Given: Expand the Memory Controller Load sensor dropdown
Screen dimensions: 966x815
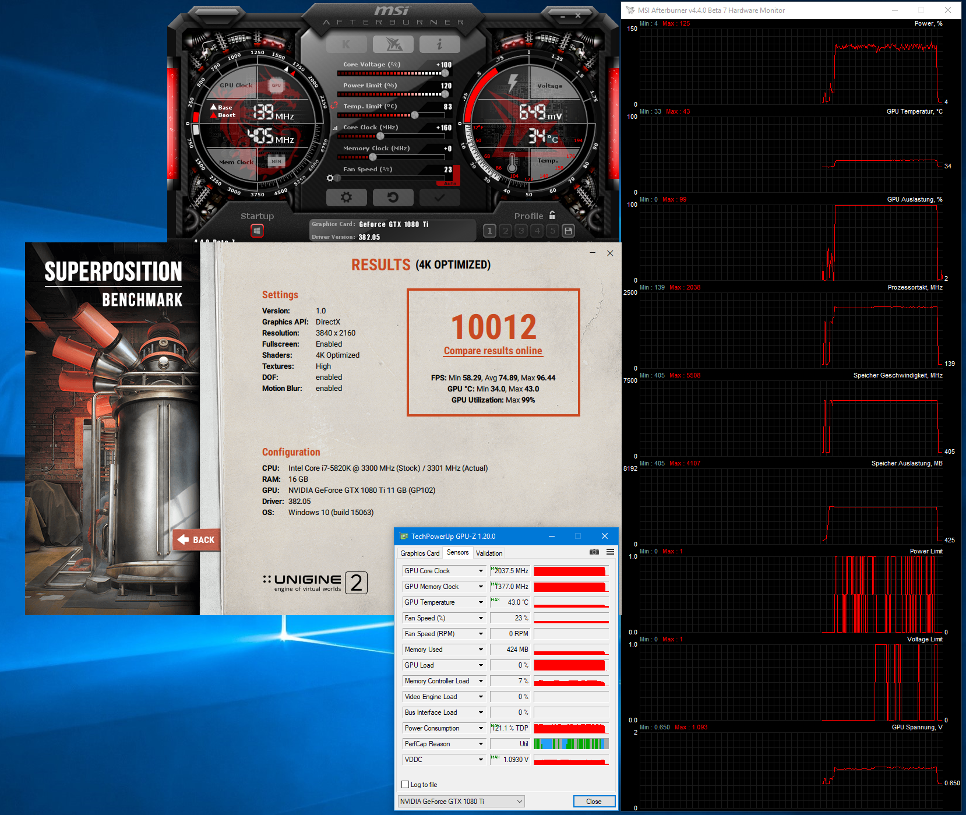Looking at the screenshot, I should tap(481, 681).
